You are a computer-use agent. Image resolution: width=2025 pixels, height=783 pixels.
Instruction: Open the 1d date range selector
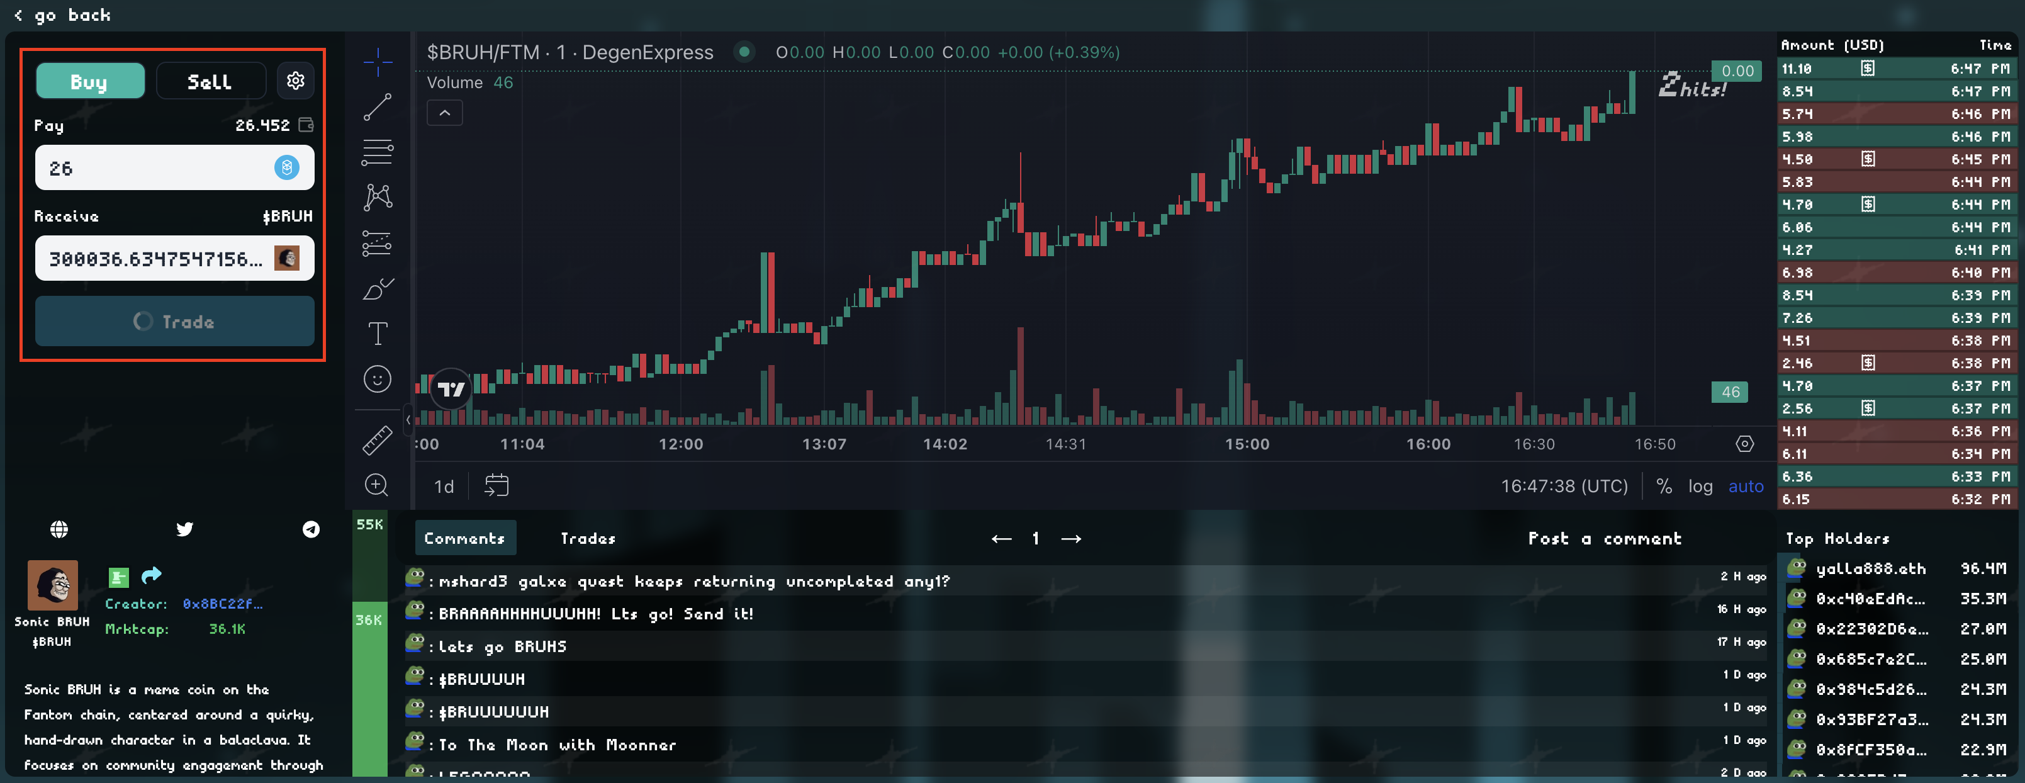[444, 487]
